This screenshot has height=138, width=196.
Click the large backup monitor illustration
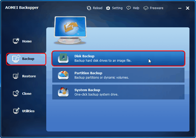click(x=70, y=30)
